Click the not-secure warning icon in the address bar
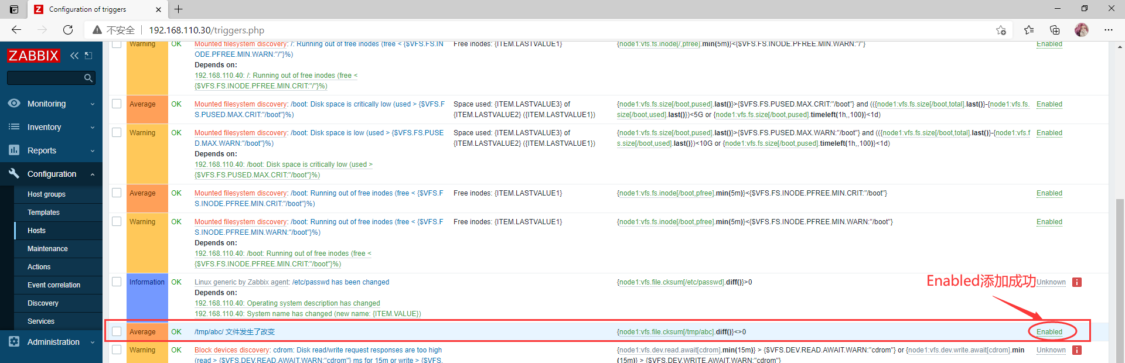 (97, 30)
